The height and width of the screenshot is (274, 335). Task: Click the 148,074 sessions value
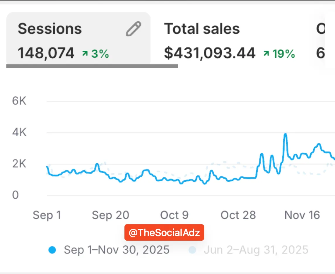pos(46,53)
